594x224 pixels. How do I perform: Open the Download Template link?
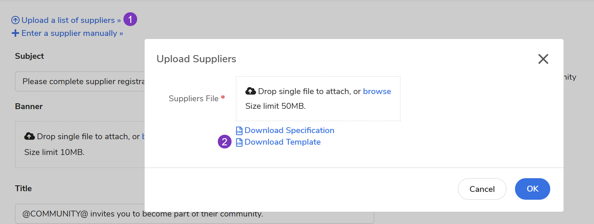[282, 142]
